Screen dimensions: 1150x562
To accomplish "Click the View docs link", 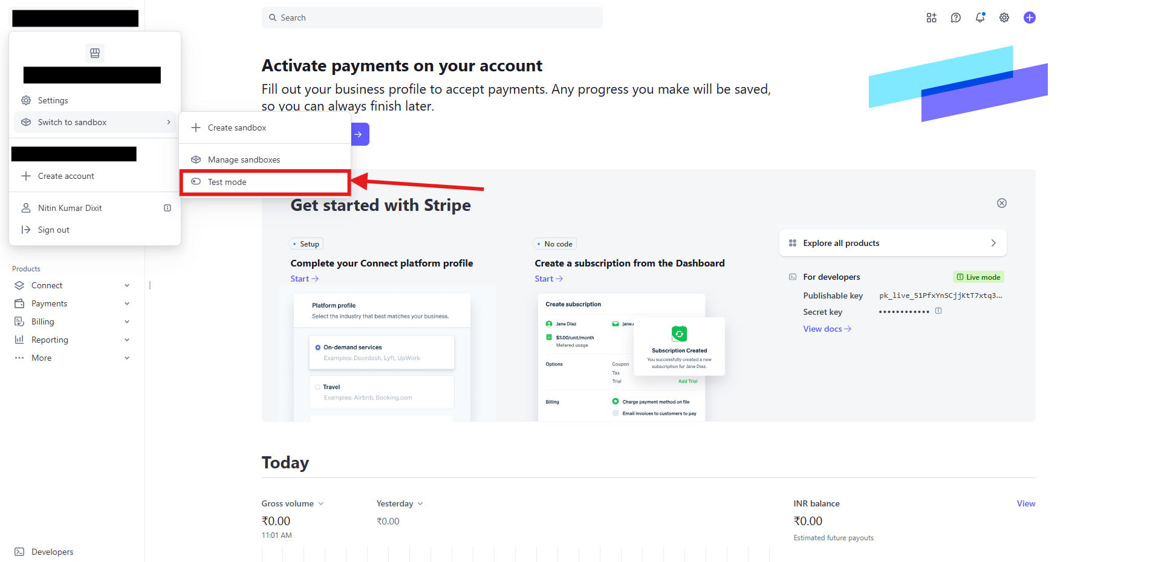I will [x=827, y=329].
